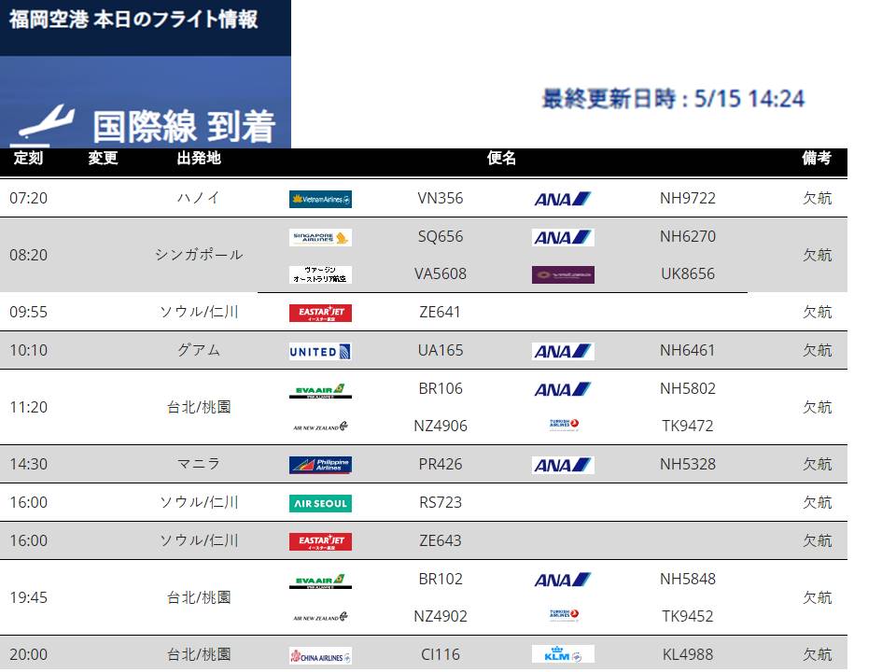Select flight number PR426

point(440,464)
